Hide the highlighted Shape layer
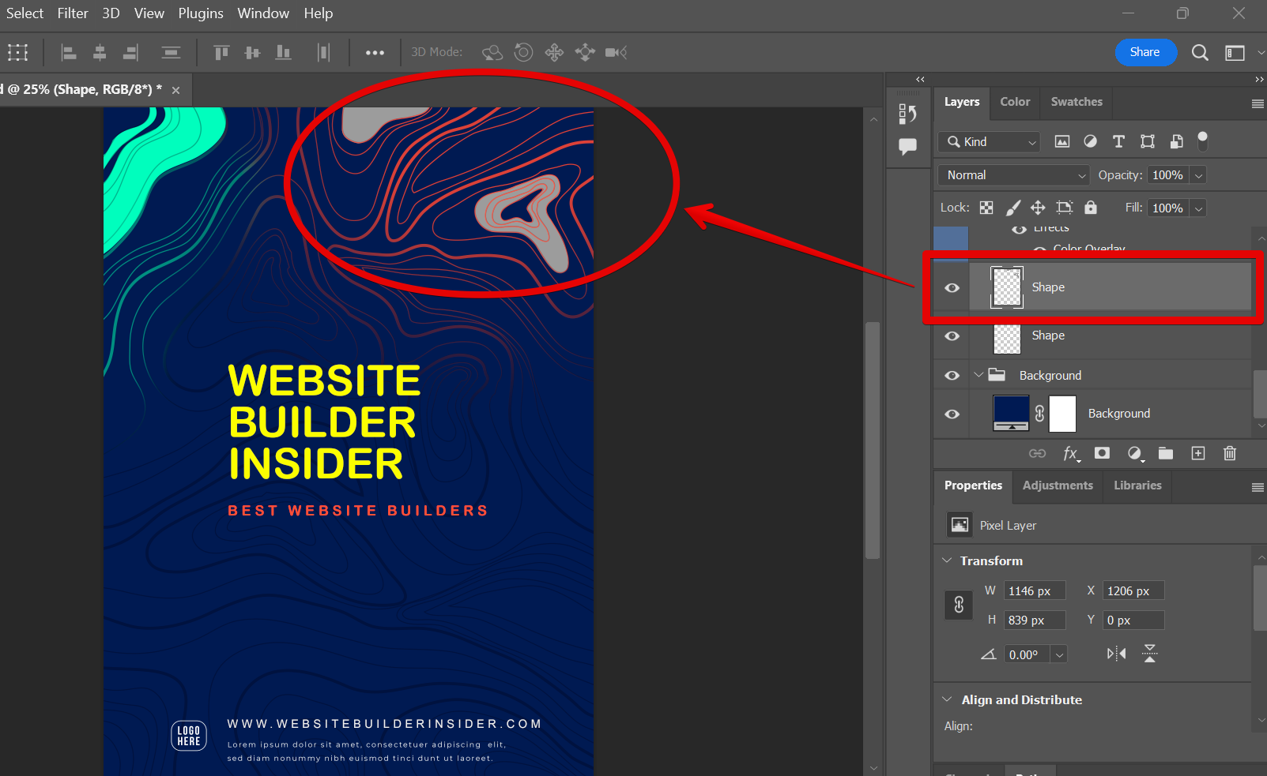The width and height of the screenshot is (1267, 776). (951, 287)
